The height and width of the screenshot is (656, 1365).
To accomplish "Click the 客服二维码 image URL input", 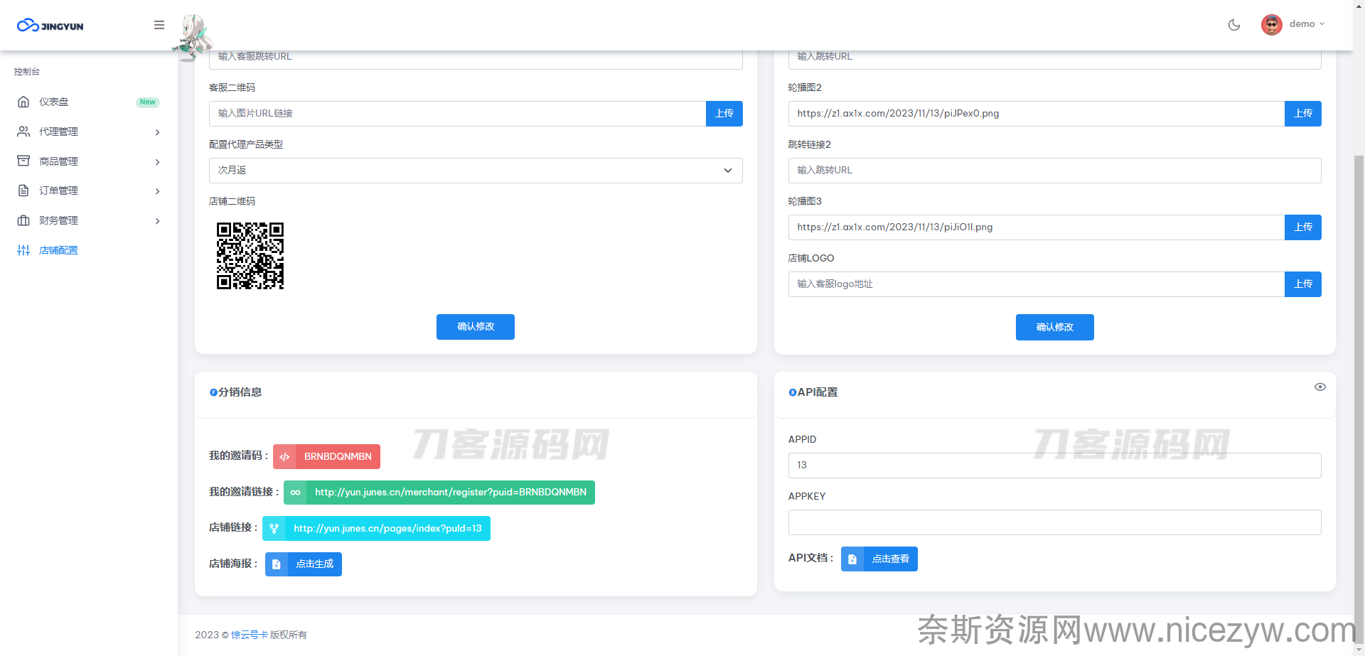I will 457,114.
